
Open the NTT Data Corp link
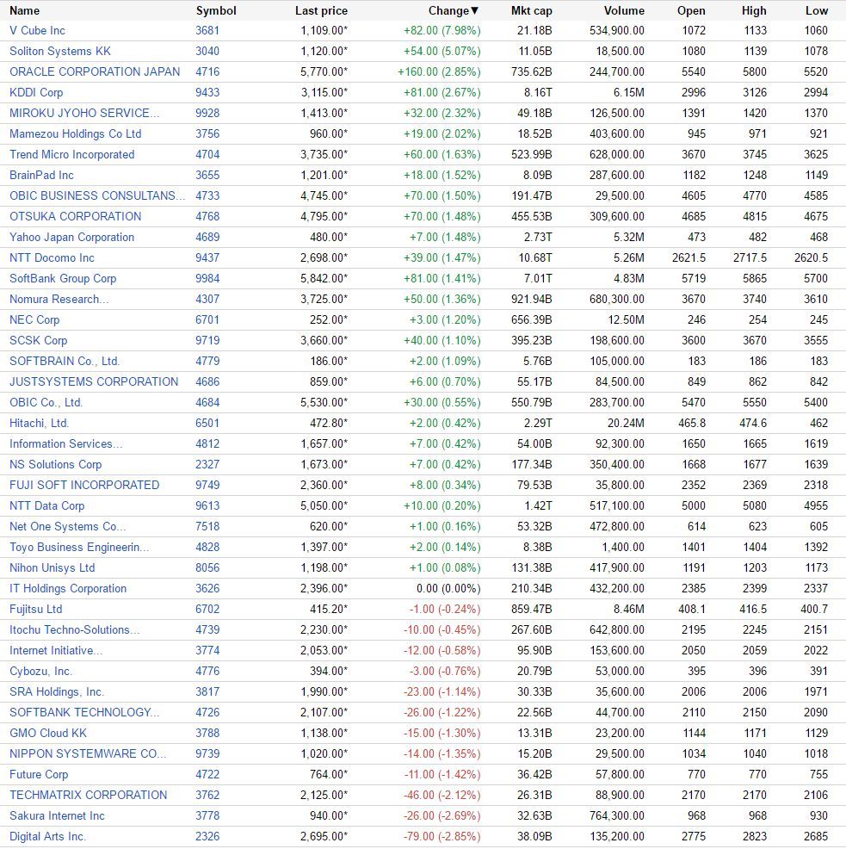coord(47,505)
